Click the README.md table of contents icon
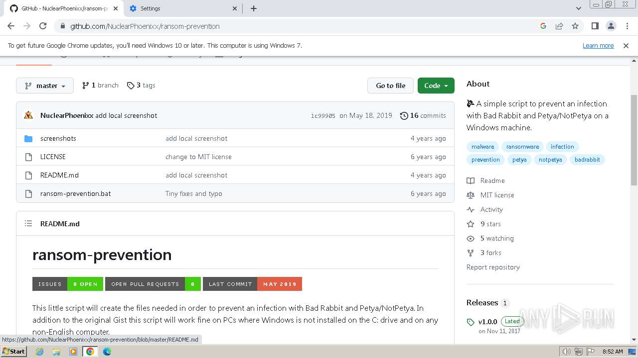This screenshot has height=358, width=638. coord(28,224)
